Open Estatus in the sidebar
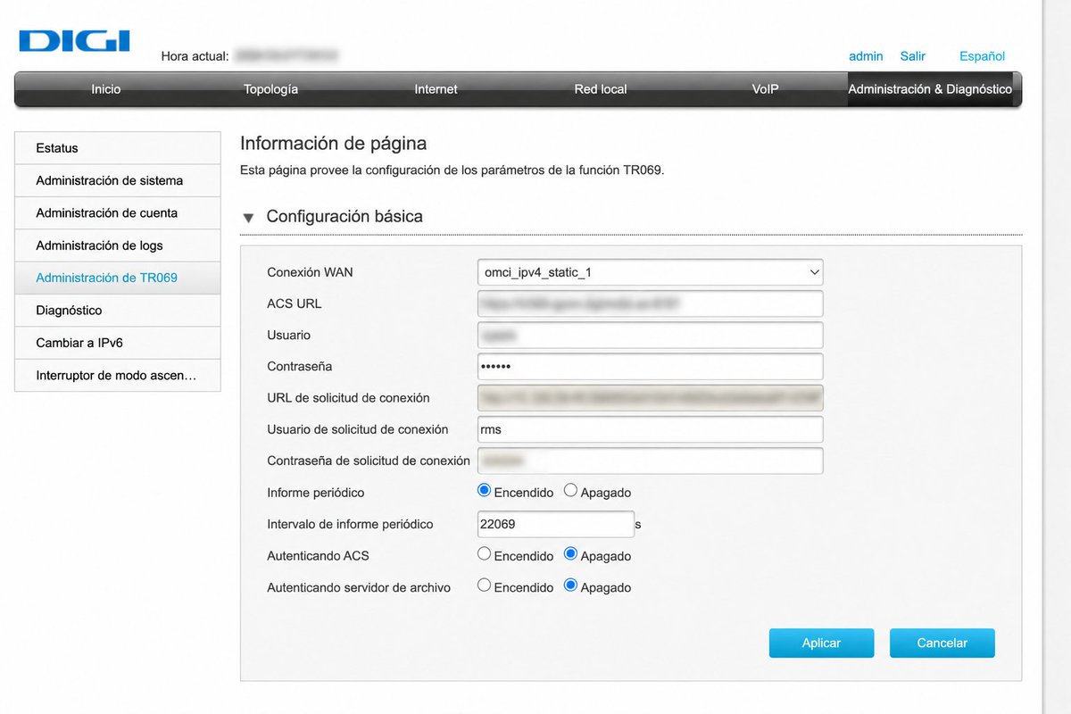1071x714 pixels. pos(118,148)
